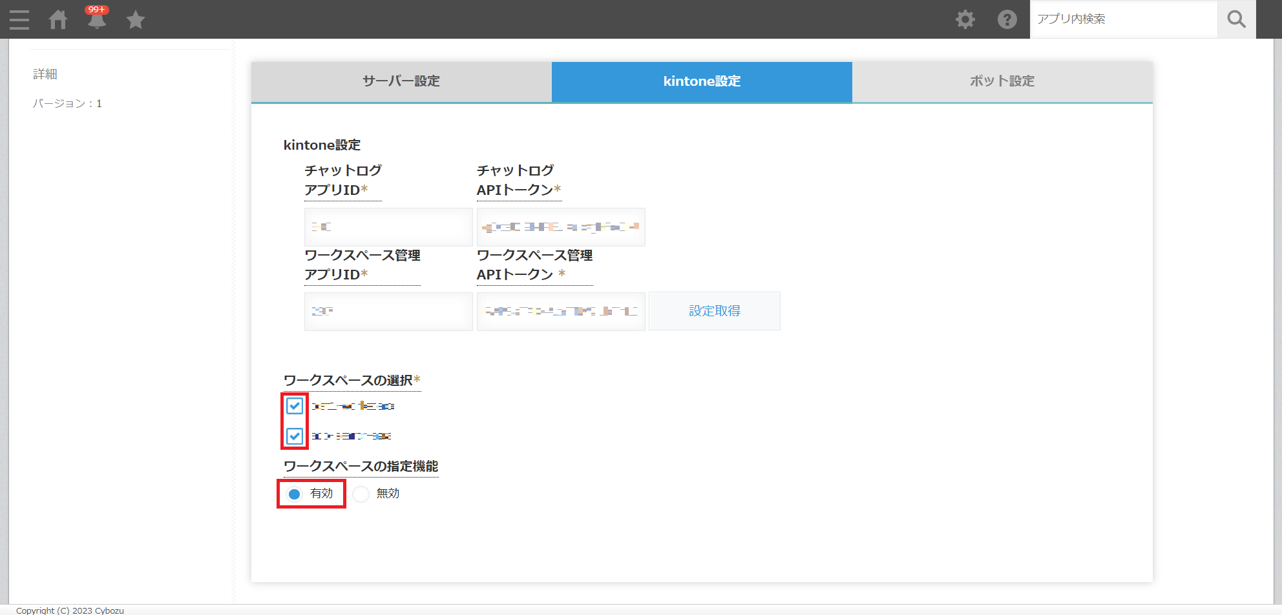
Task: Open the settings gear menu
Action: pyautogui.click(x=965, y=19)
